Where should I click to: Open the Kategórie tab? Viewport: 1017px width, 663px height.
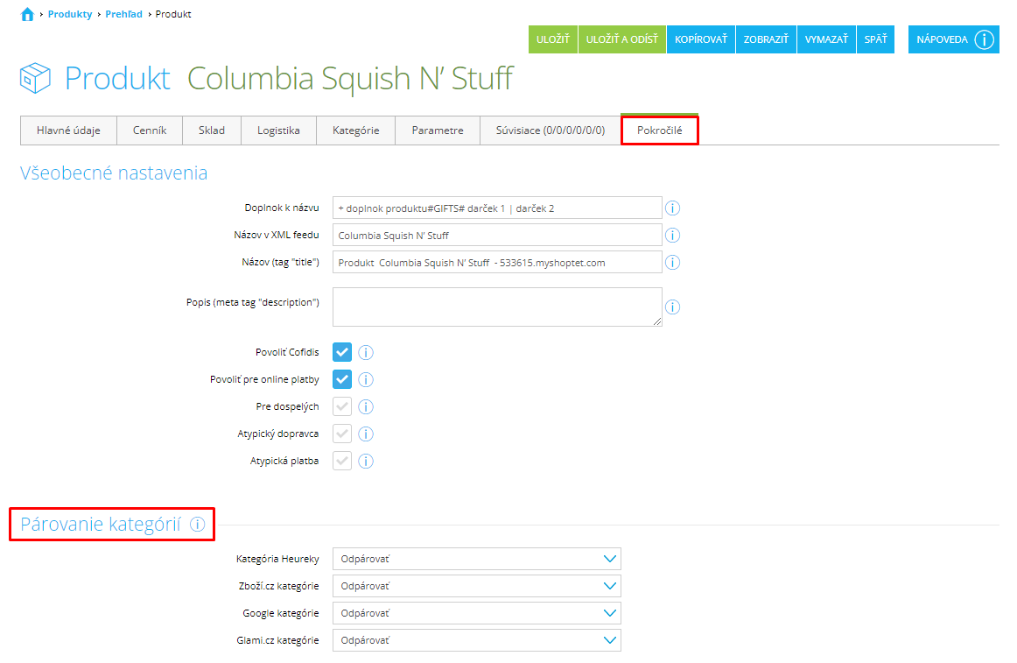click(x=356, y=130)
